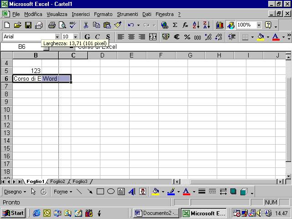This screenshot has width=292, height=219.
Task: Apply AutoSum sigma button
Action: (175, 25)
